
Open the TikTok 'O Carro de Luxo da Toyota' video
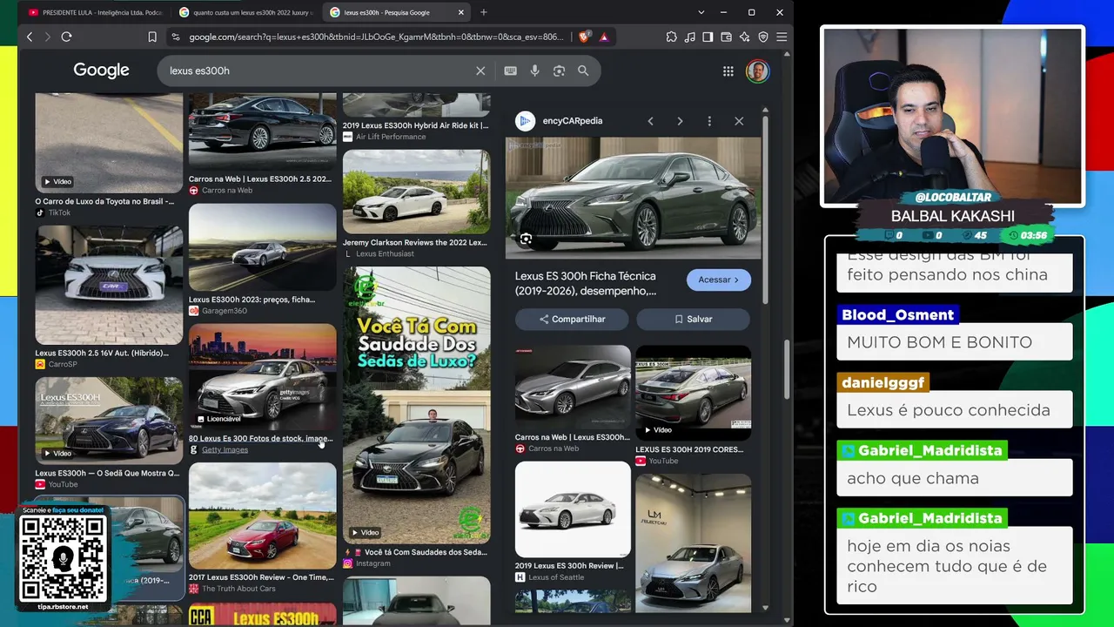(109, 143)
